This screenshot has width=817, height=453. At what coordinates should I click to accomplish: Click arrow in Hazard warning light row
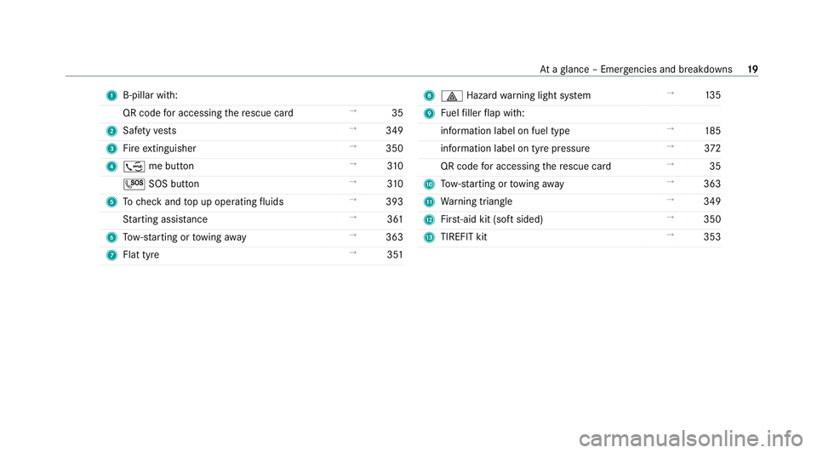[671, 93]
